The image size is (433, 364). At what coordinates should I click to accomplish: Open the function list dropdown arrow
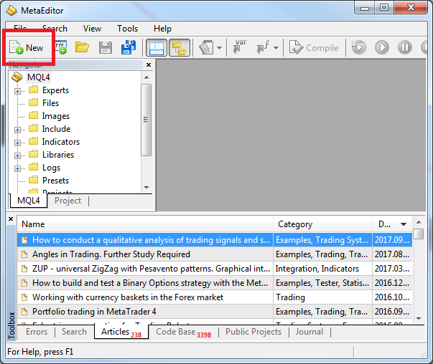(276, 48)
